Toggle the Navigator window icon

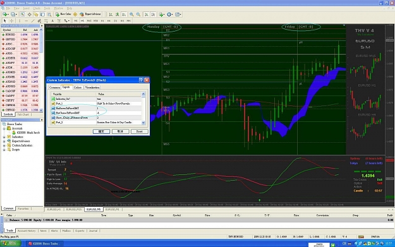[36, 15]
